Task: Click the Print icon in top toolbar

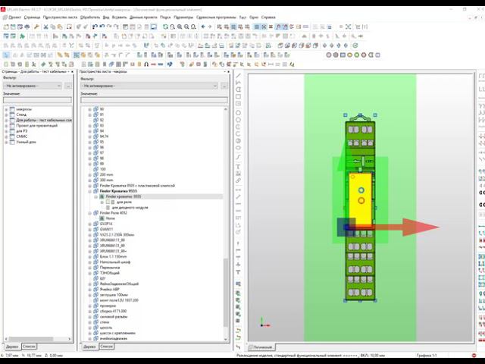Action: pos(27,27)
